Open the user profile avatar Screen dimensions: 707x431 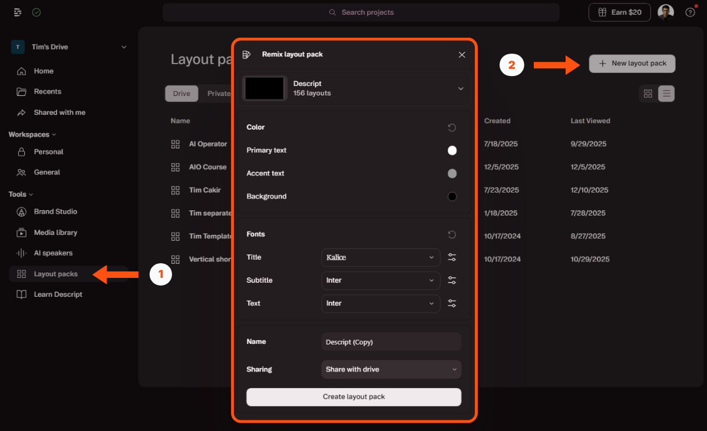(x=666, y=12)
